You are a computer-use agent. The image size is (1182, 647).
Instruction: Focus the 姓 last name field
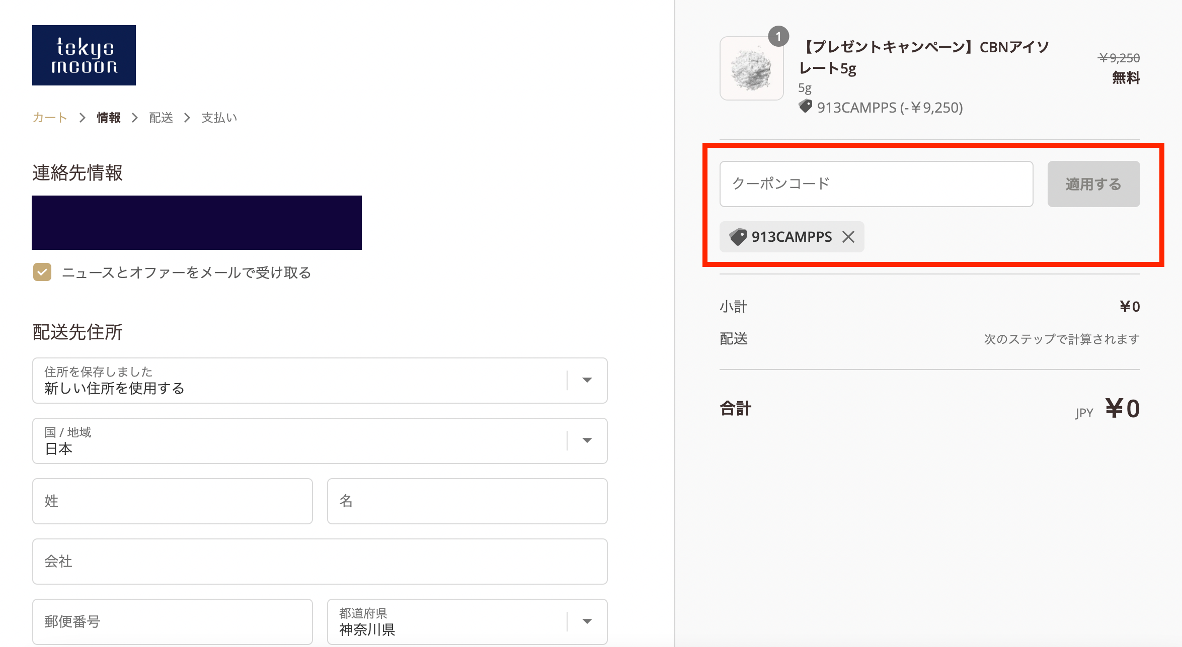172,501
